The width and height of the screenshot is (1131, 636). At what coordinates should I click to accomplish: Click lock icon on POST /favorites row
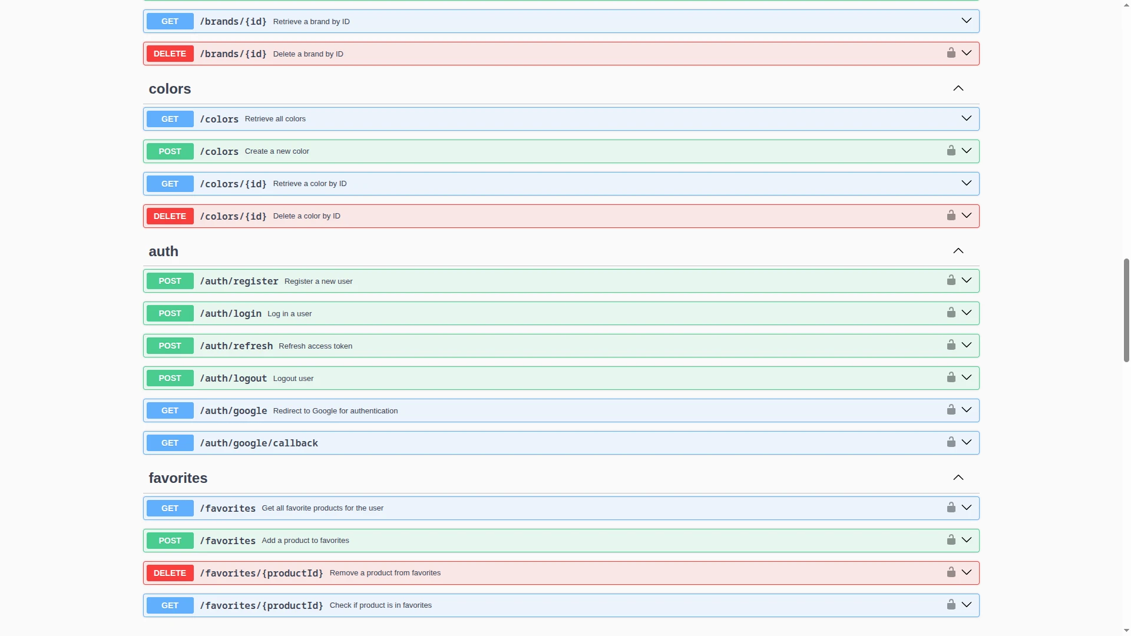tap(951, 540)
